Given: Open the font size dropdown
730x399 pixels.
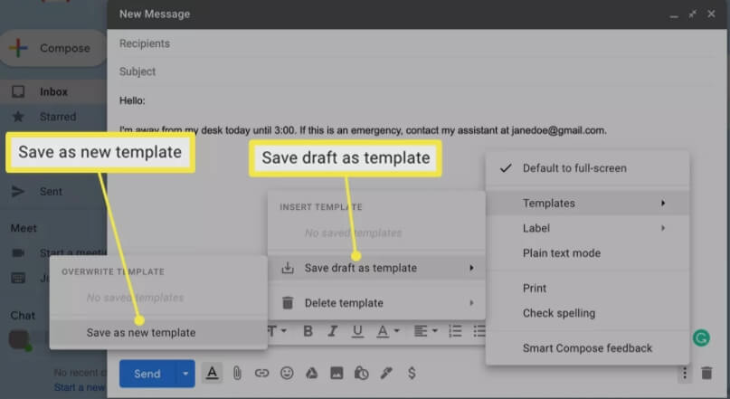Looking at the screenshot, I should coord(278,331).
